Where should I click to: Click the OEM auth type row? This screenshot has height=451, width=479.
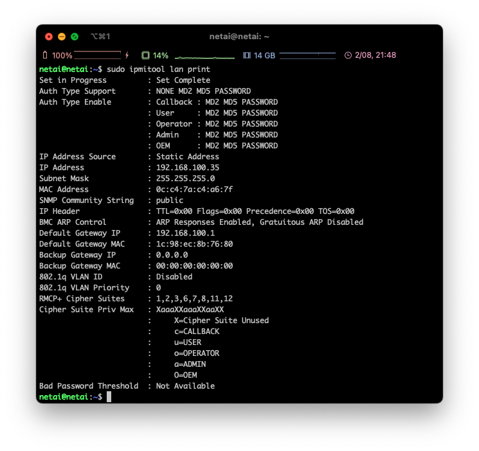click(x=217, y=146)
